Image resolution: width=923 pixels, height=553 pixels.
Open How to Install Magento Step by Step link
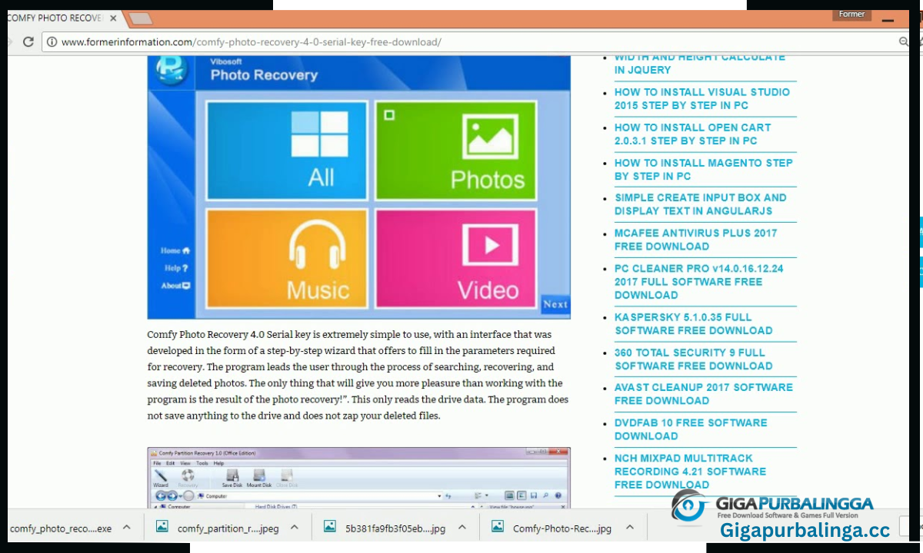point(703,169)
